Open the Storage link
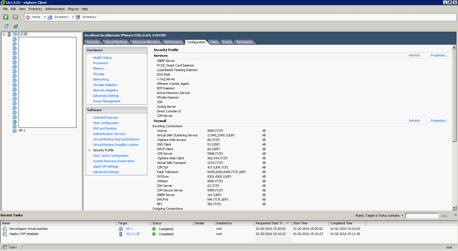The height and width of the screenshot is (251, 458). pos(98,74)
